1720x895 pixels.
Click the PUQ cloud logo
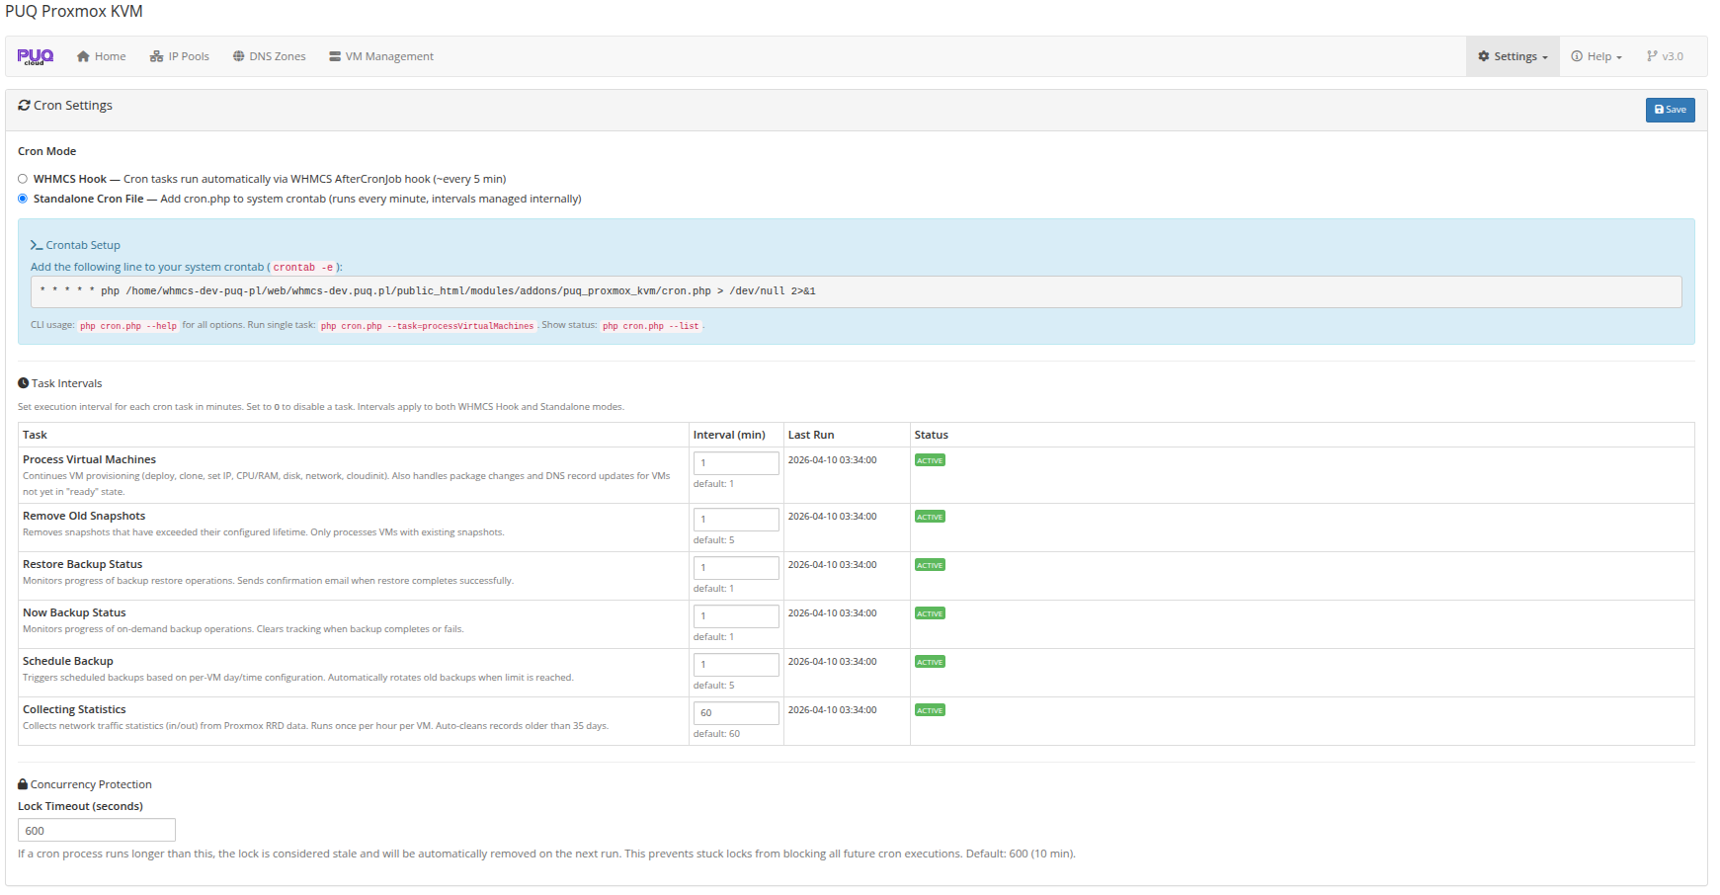pyautogui.click(x=37, y=56)
